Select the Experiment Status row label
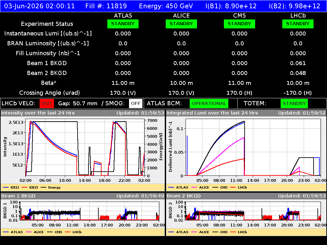The image size is (327, 245). pyautogui.click(x=47, y=24)
